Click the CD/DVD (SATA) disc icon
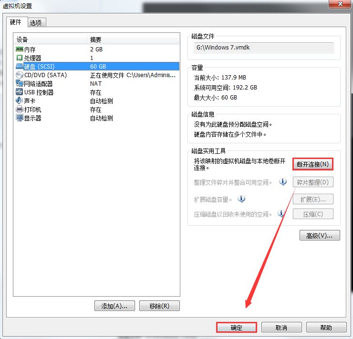 coord(20,75)
